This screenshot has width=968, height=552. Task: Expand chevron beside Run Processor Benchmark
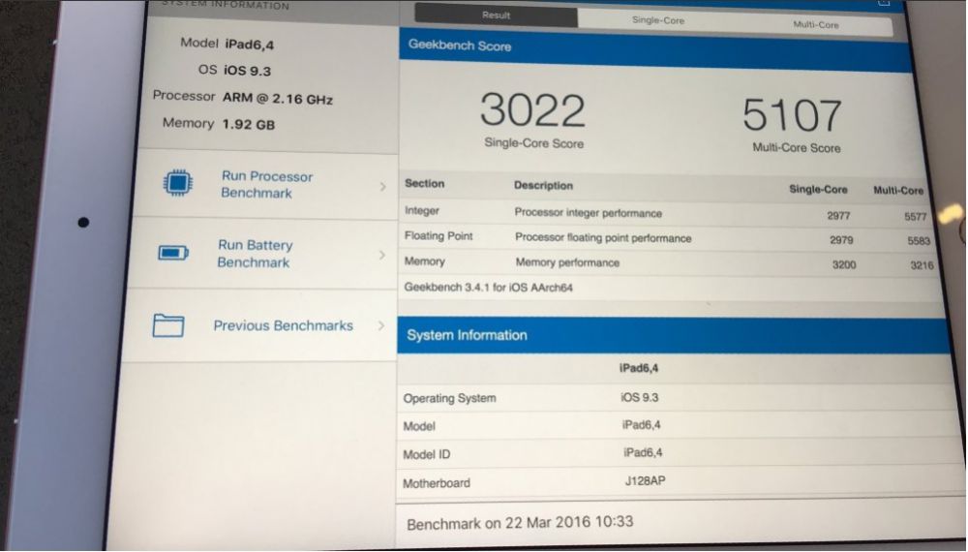pos(382,186)
